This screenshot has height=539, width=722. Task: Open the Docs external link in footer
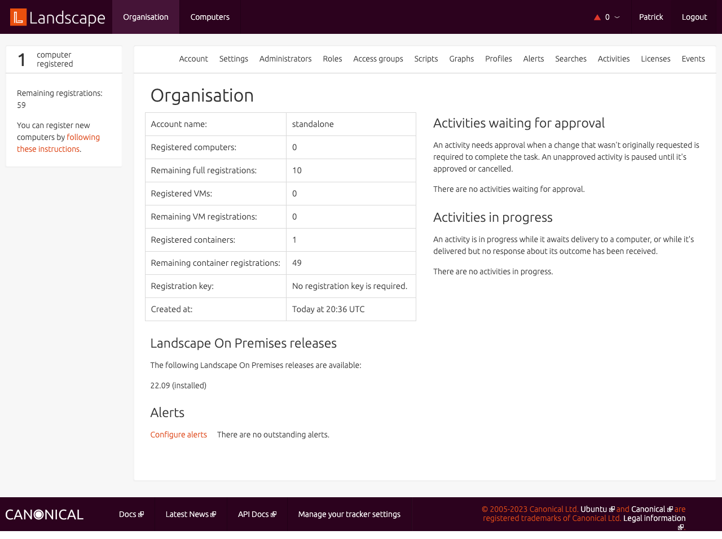point(131,514)
